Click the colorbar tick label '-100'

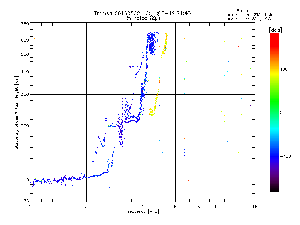(285, 156)
